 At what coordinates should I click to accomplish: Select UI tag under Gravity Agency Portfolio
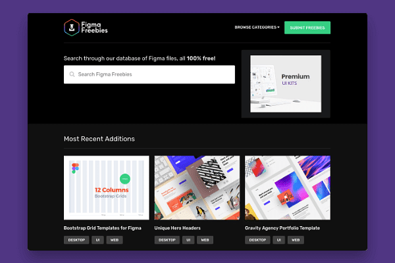[279, 240]
